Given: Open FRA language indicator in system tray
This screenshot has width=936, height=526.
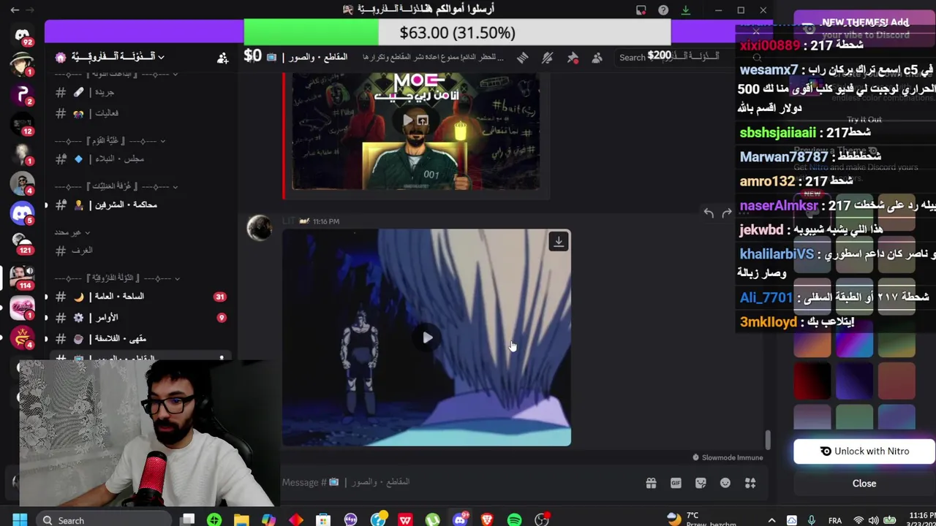Looking at the screenshot, I should (834, 520).
